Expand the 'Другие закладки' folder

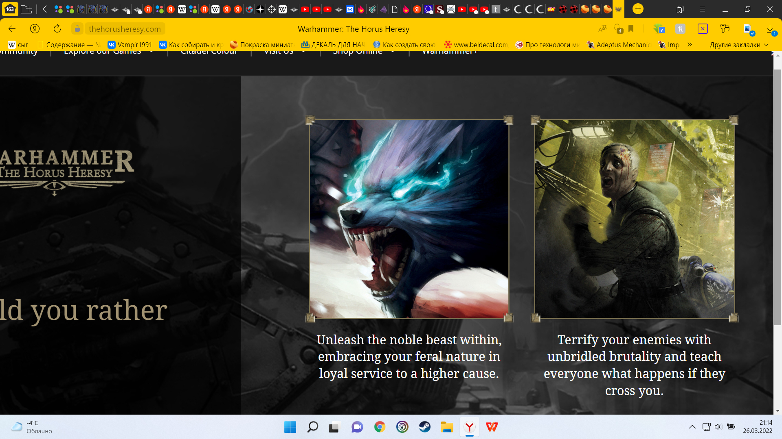(738, 45)
